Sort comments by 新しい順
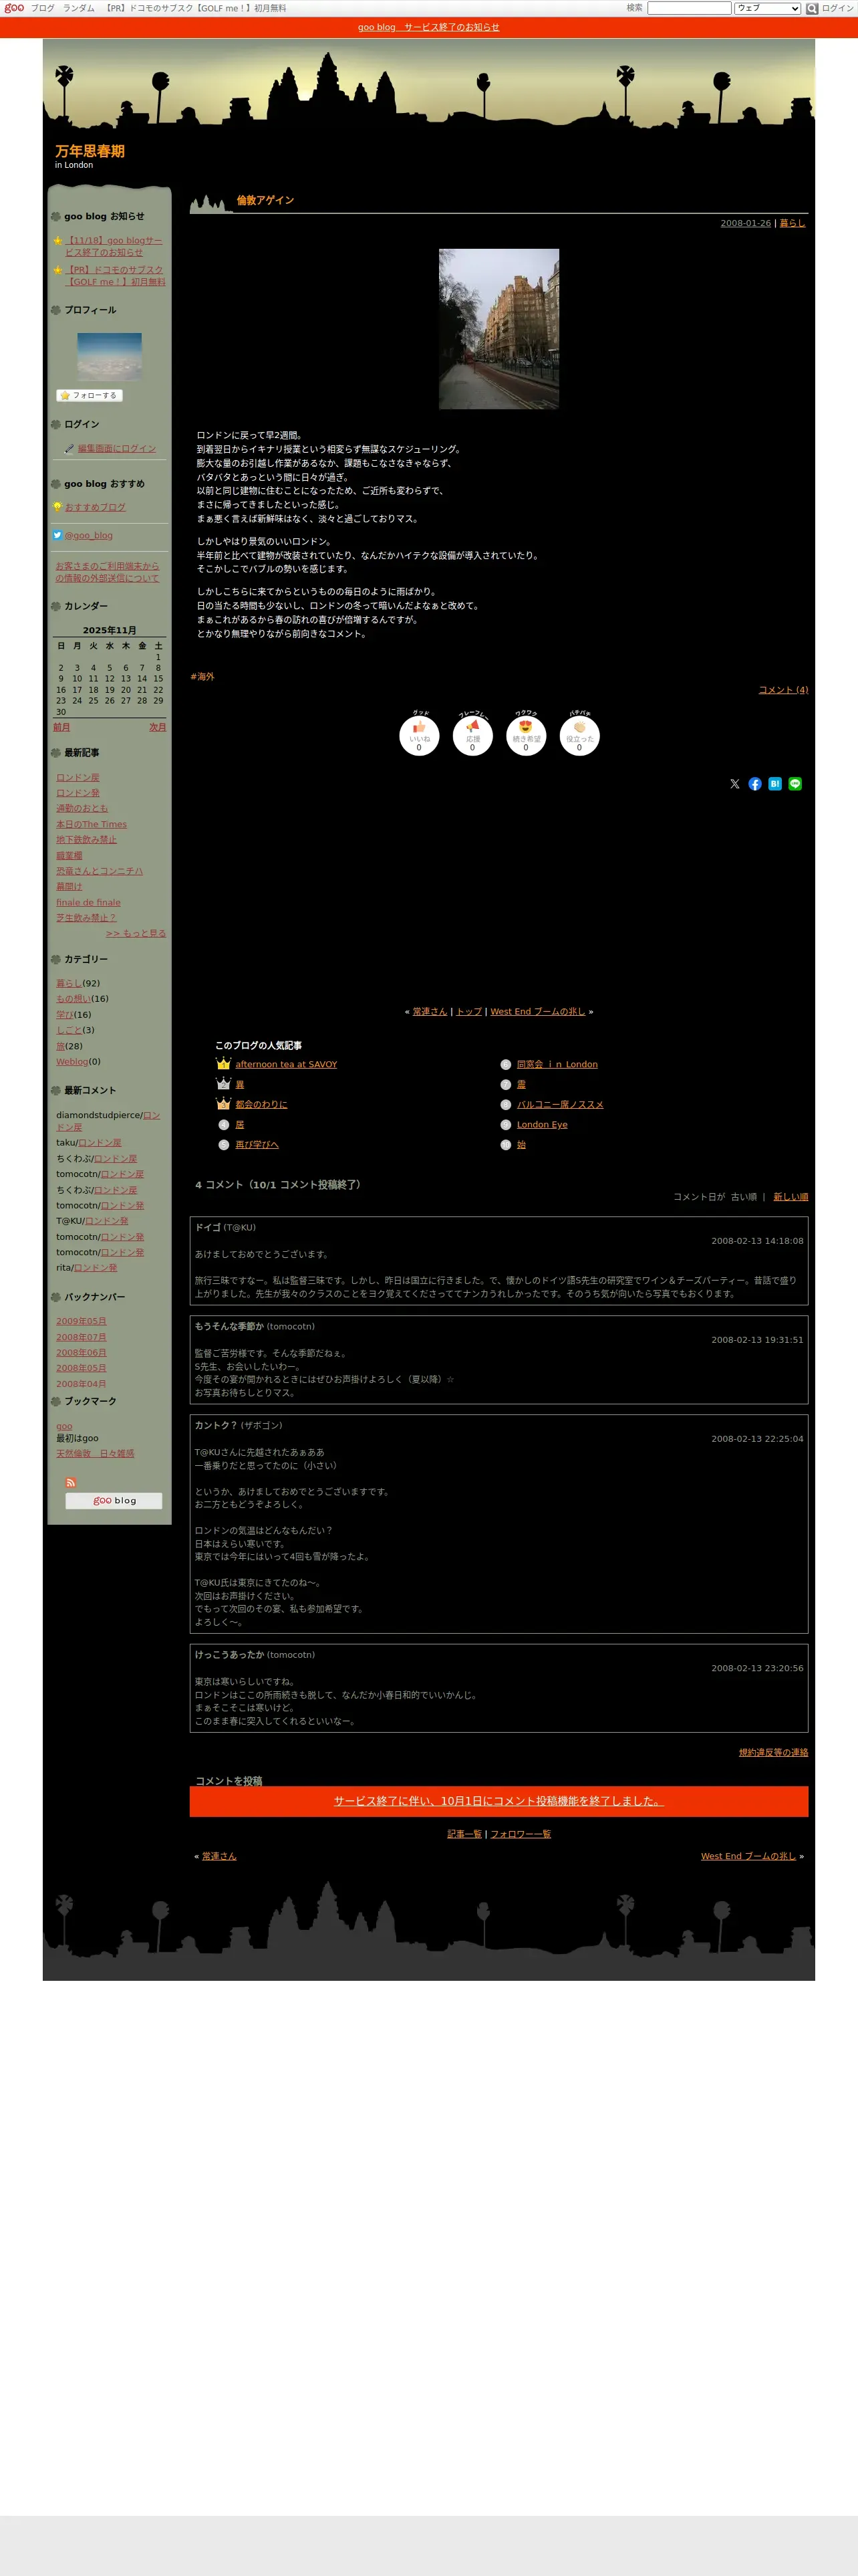The height and width of the screenshot is (2576, 858). [790, 1196]
